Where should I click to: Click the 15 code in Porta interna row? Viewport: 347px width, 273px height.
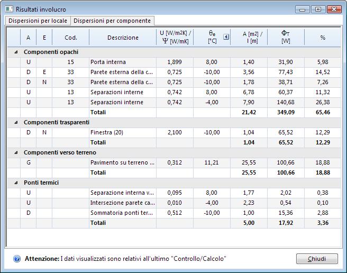point(70,62)
